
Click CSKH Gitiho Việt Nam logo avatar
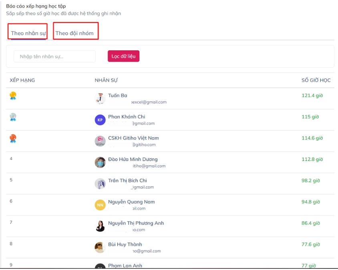click(100, 141)
